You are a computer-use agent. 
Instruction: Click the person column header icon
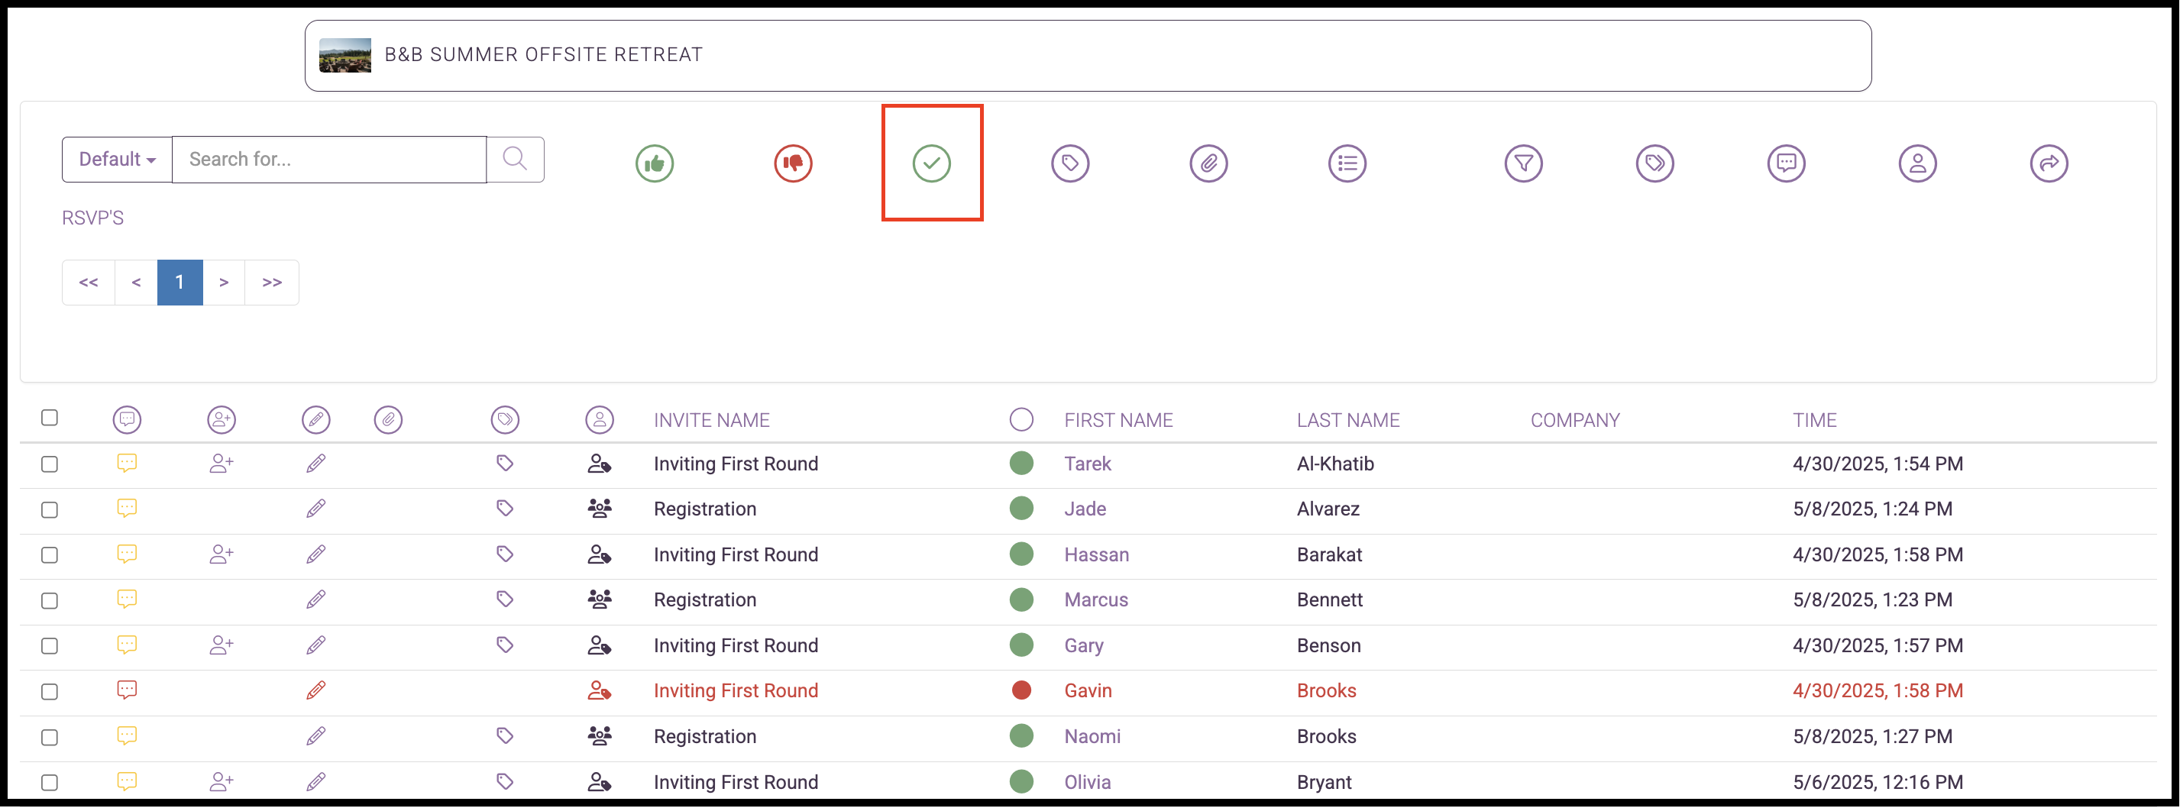599,419
